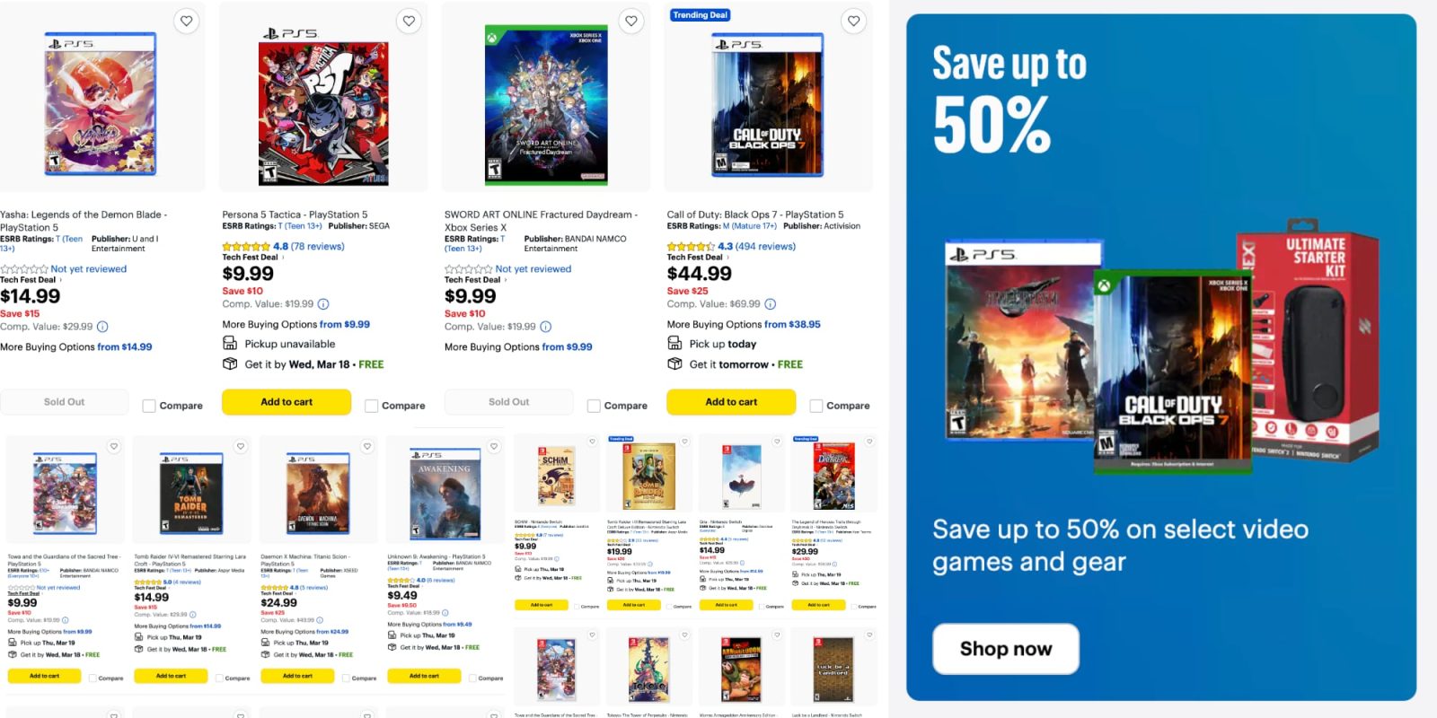Screen dimensions: 1437x718
Task: Click the heart icon on Call of Duty: Black Ops 7
Action: (852, 20)
